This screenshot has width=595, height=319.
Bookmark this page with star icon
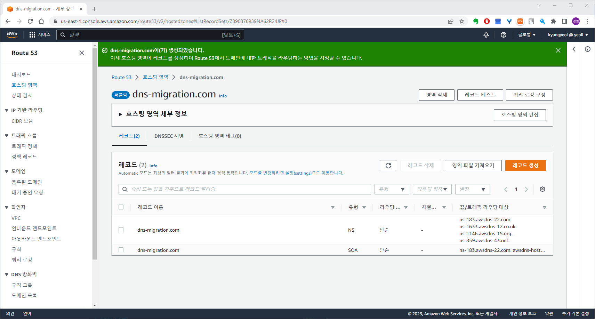(x=462, y=21)
